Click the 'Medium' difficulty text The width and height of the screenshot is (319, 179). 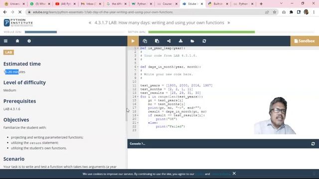(x=10, y=90)
